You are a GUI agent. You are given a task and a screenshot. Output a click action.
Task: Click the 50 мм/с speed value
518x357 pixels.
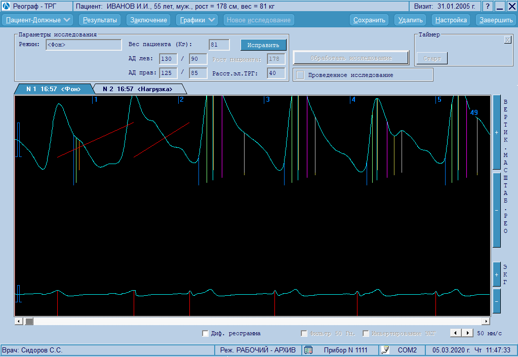click(x=489, y=333)
